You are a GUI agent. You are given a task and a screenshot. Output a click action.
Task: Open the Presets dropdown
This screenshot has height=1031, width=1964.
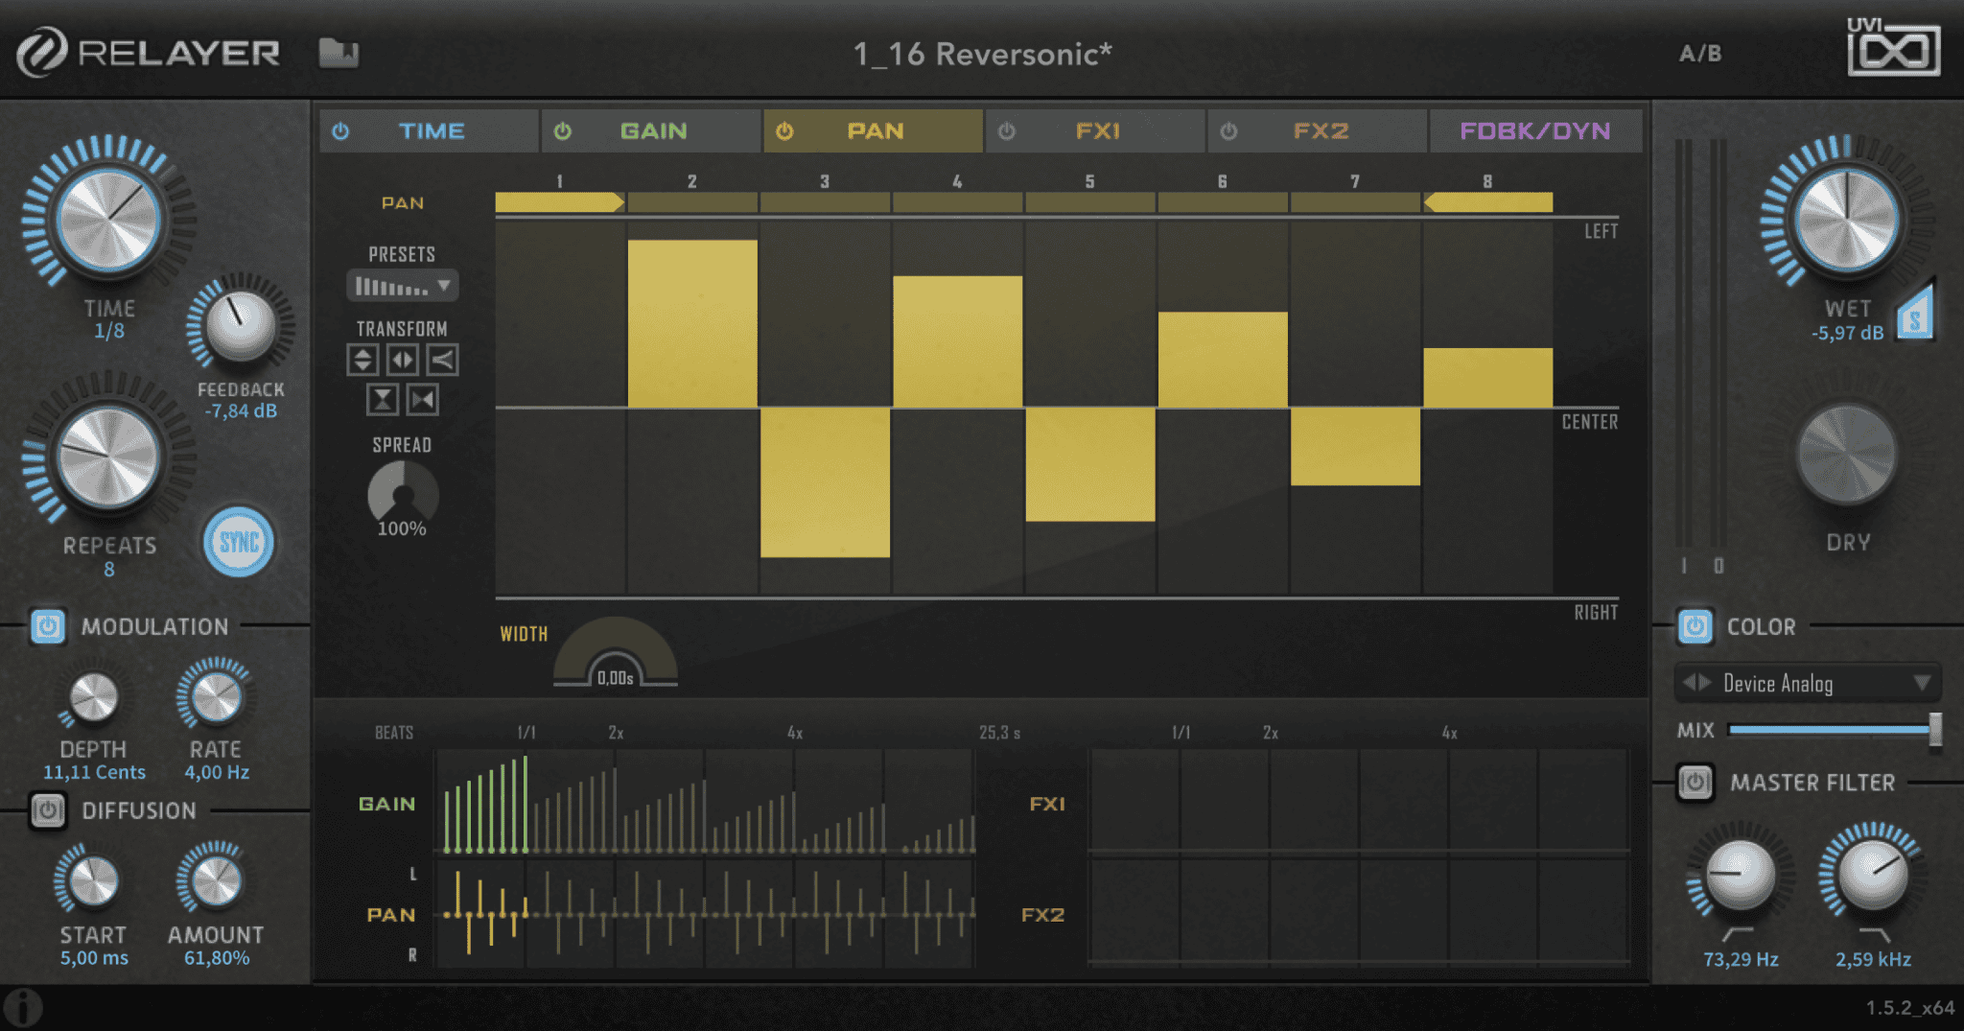pyautogui.click(x=402, y=286)
